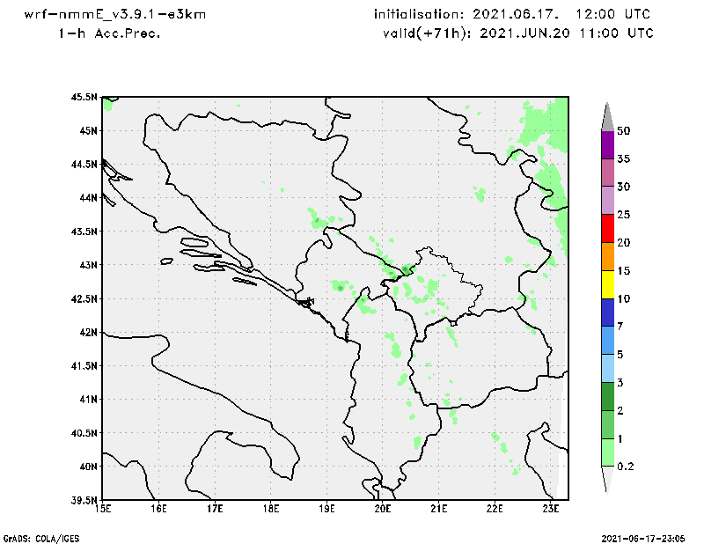Click the 17E longitude label

215,509
